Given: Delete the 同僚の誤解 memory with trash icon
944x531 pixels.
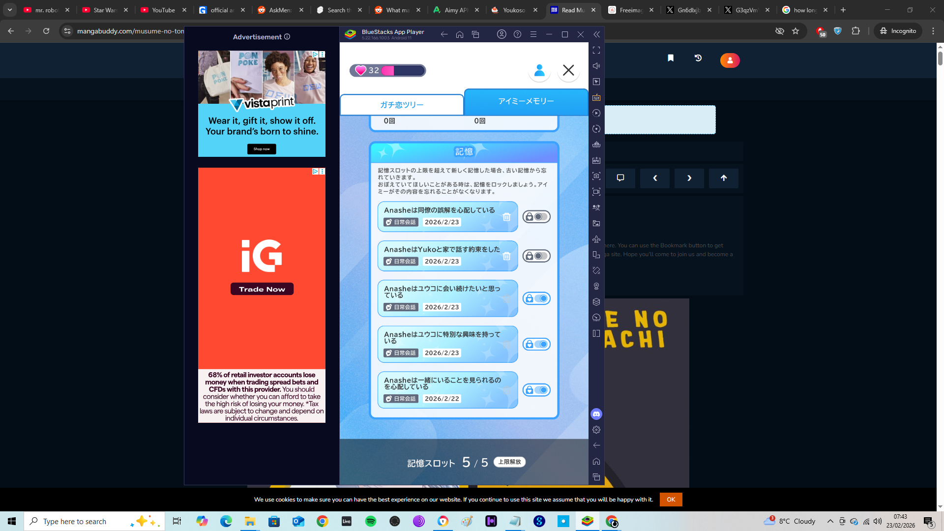Looking at the screenshot, I should point(506,217).
